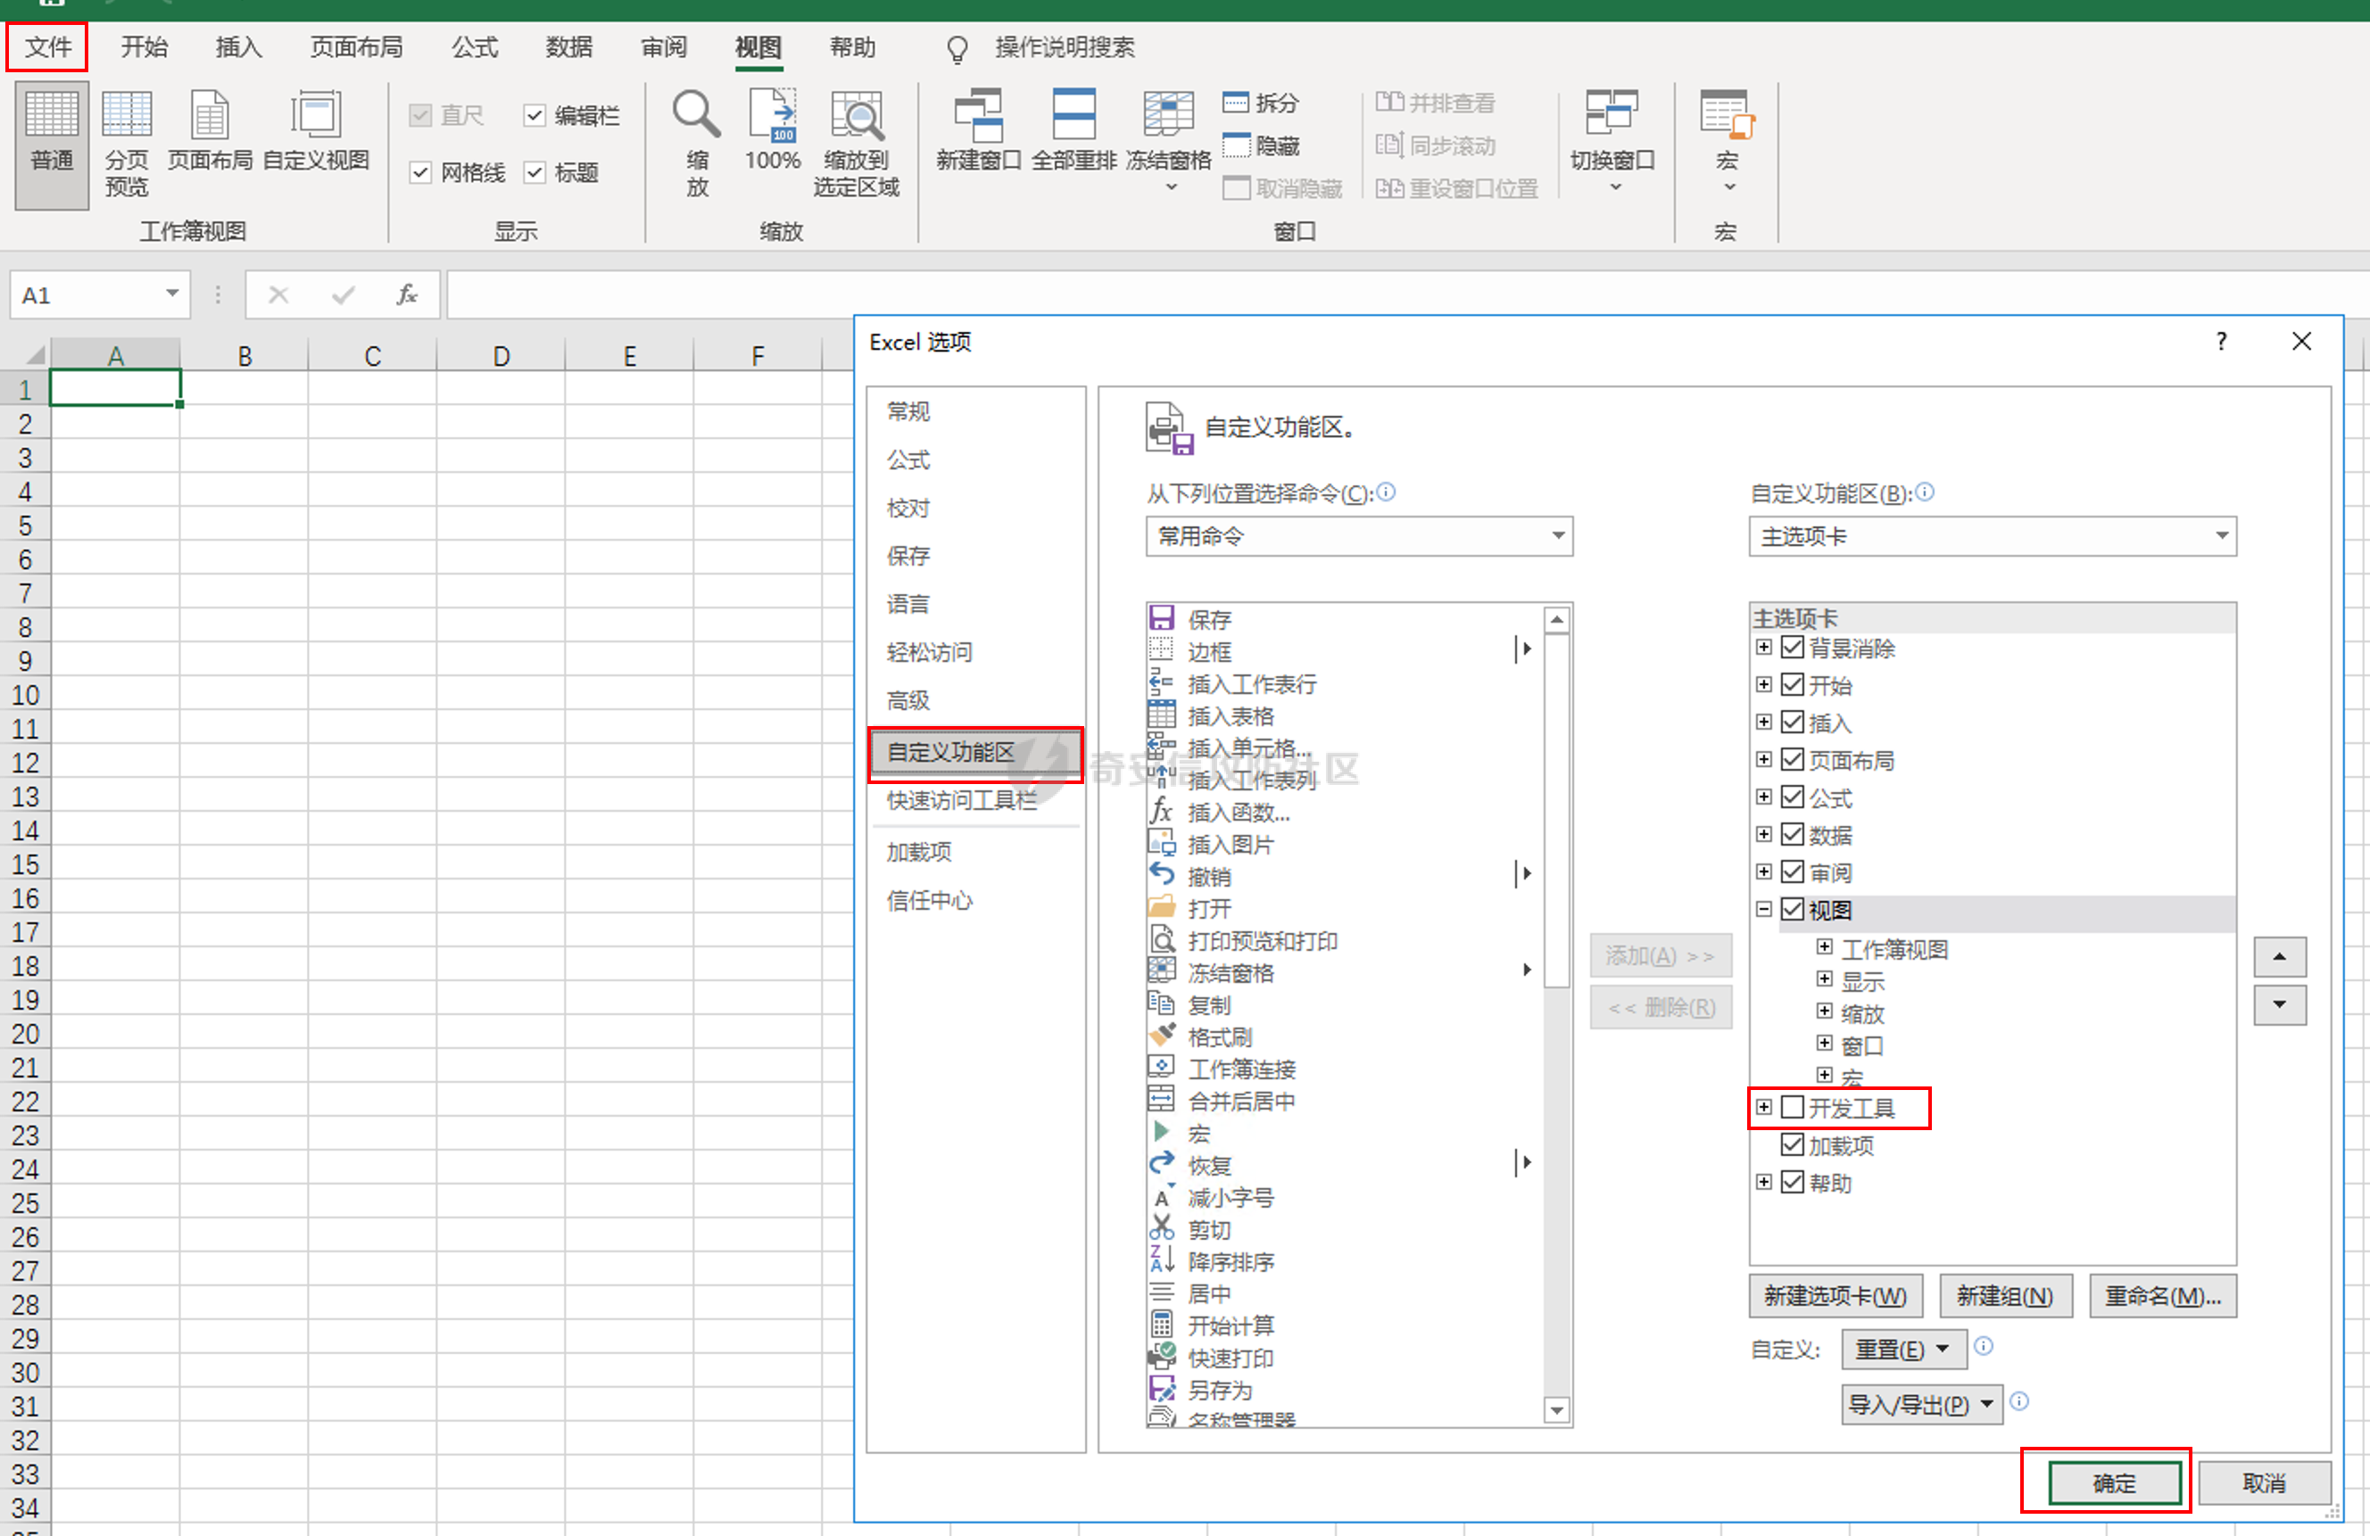Open the Choose commands from (常用命令) dropdown
The image size is (2370, 1536).
coord(1359,537)
